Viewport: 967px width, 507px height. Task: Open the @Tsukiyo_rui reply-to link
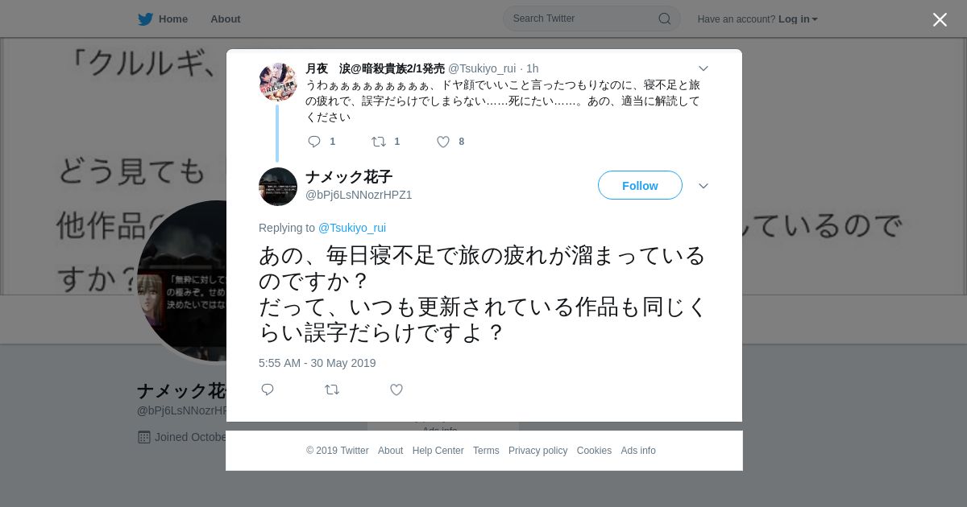352,228
